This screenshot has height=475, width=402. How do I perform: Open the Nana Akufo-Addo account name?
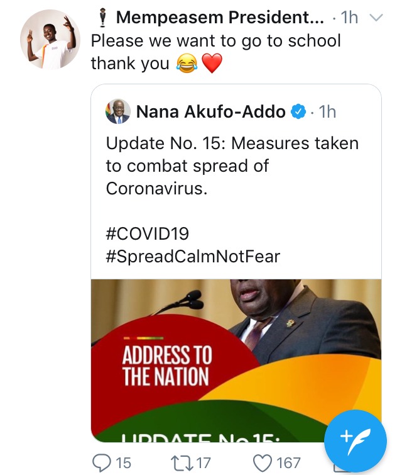click(210, 113)
